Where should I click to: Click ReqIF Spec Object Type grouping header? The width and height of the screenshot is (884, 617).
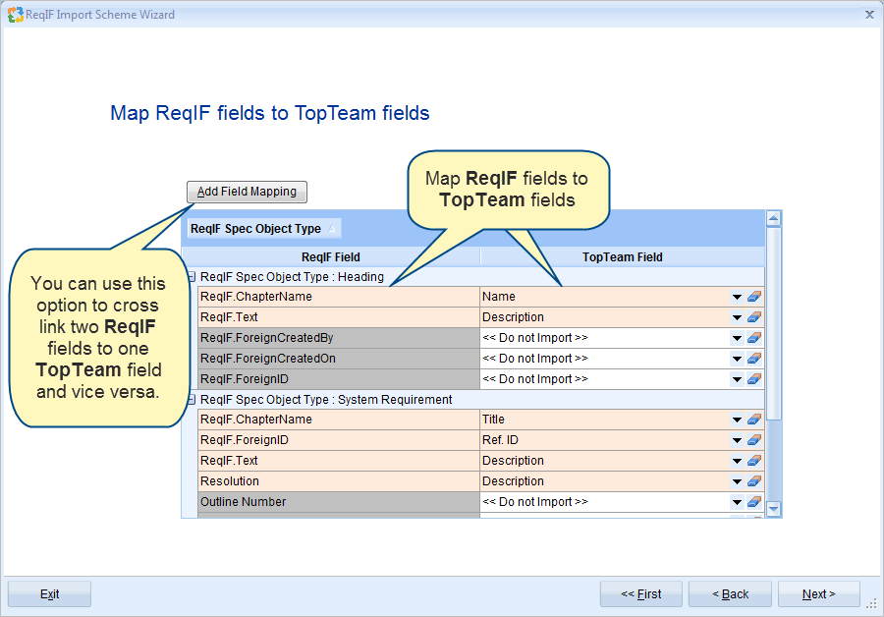(x=264, y=228)
